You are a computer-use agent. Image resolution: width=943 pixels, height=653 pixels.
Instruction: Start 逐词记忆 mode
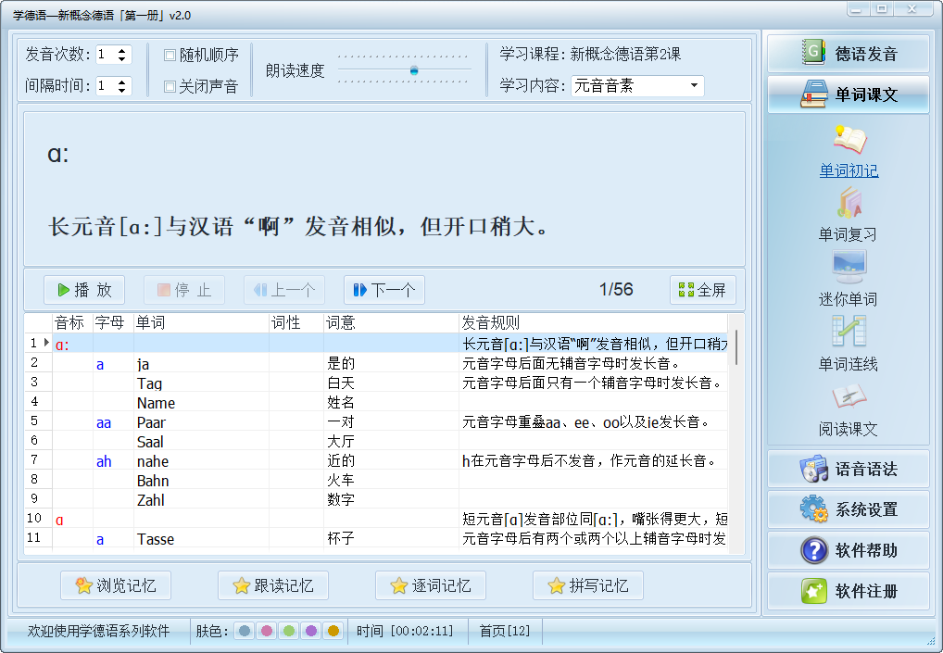[x=431, y=585]
